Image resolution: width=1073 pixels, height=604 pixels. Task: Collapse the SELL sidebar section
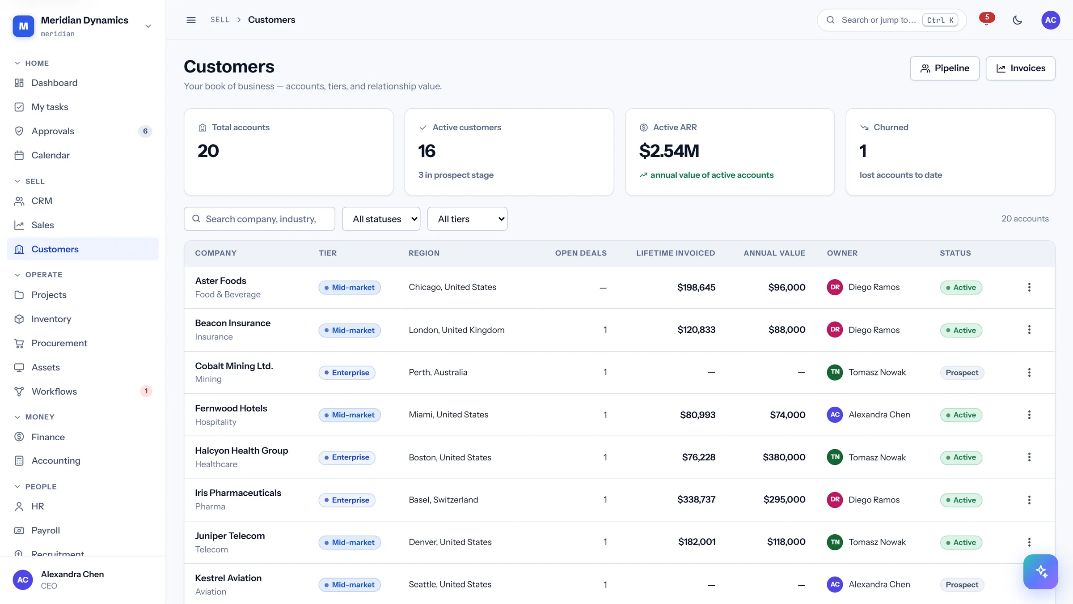tap(30, 181)
